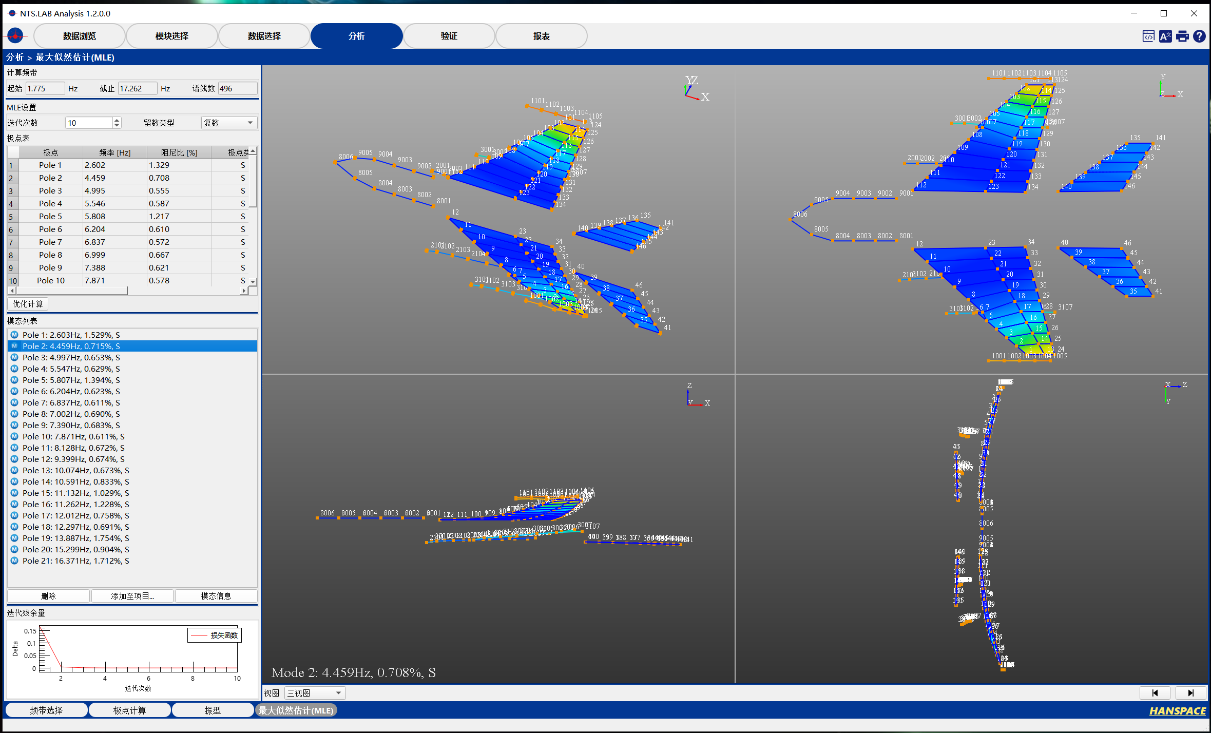Click the 删除 button

click(48, 596)
